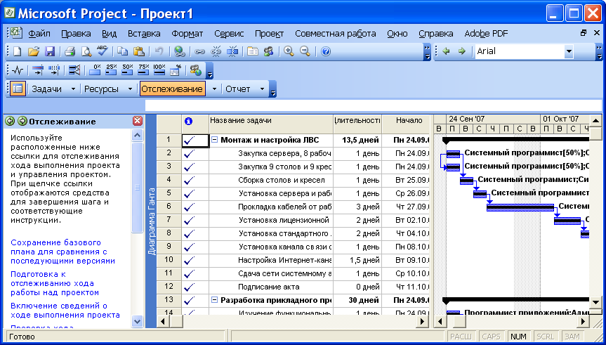Copy the selected cell
The width and height of the screenshot is (606, 345).
pyautogui.click(x=122, y=51)
